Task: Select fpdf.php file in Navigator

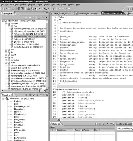Action: point(23,39)
